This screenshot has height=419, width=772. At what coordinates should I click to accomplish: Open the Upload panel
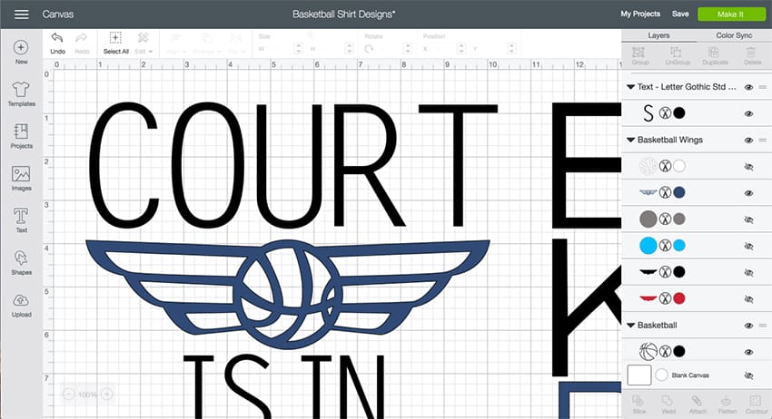[x=21, y=305]
